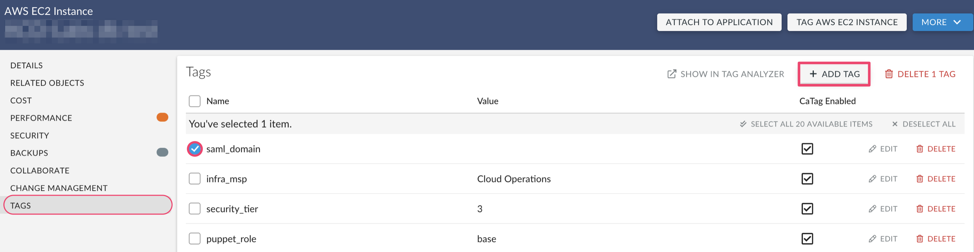The height and width of the screenshot is (252, 974).
Task: Click the trash icon in the puppet_role row
Action: 920,239
